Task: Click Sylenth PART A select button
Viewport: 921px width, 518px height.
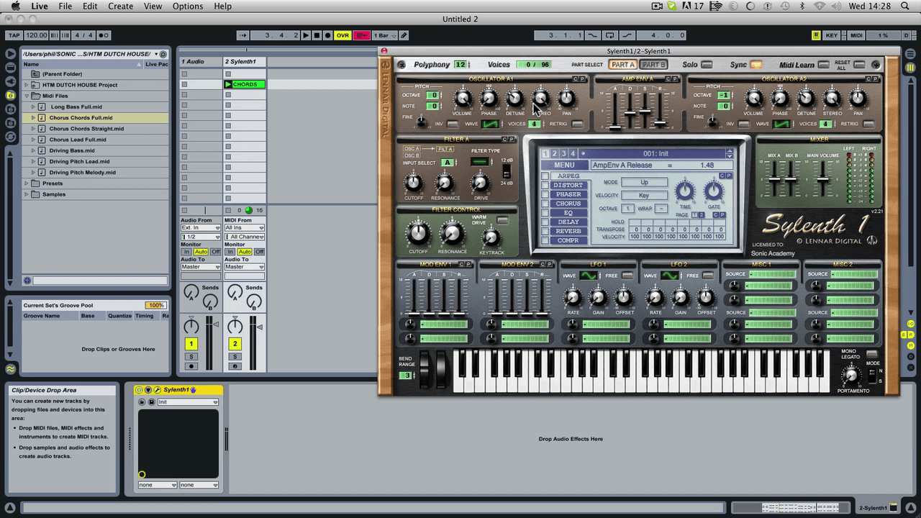Action: pos(623,65)
